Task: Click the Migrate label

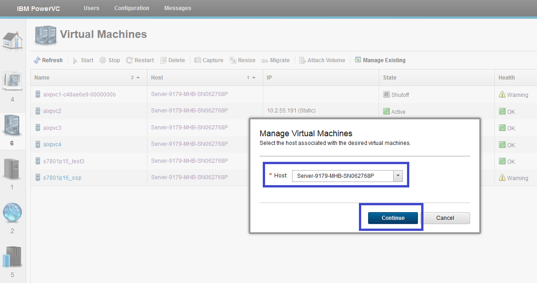Action: coord(280,60)
